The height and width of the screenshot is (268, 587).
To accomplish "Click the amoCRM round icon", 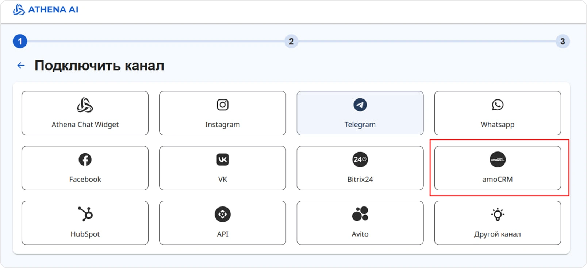I will click(498, 159).
